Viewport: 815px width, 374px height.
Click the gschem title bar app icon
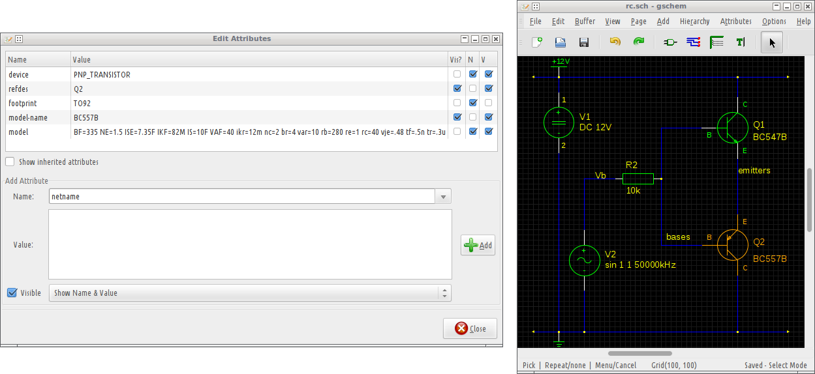click(x=525, y=6)
